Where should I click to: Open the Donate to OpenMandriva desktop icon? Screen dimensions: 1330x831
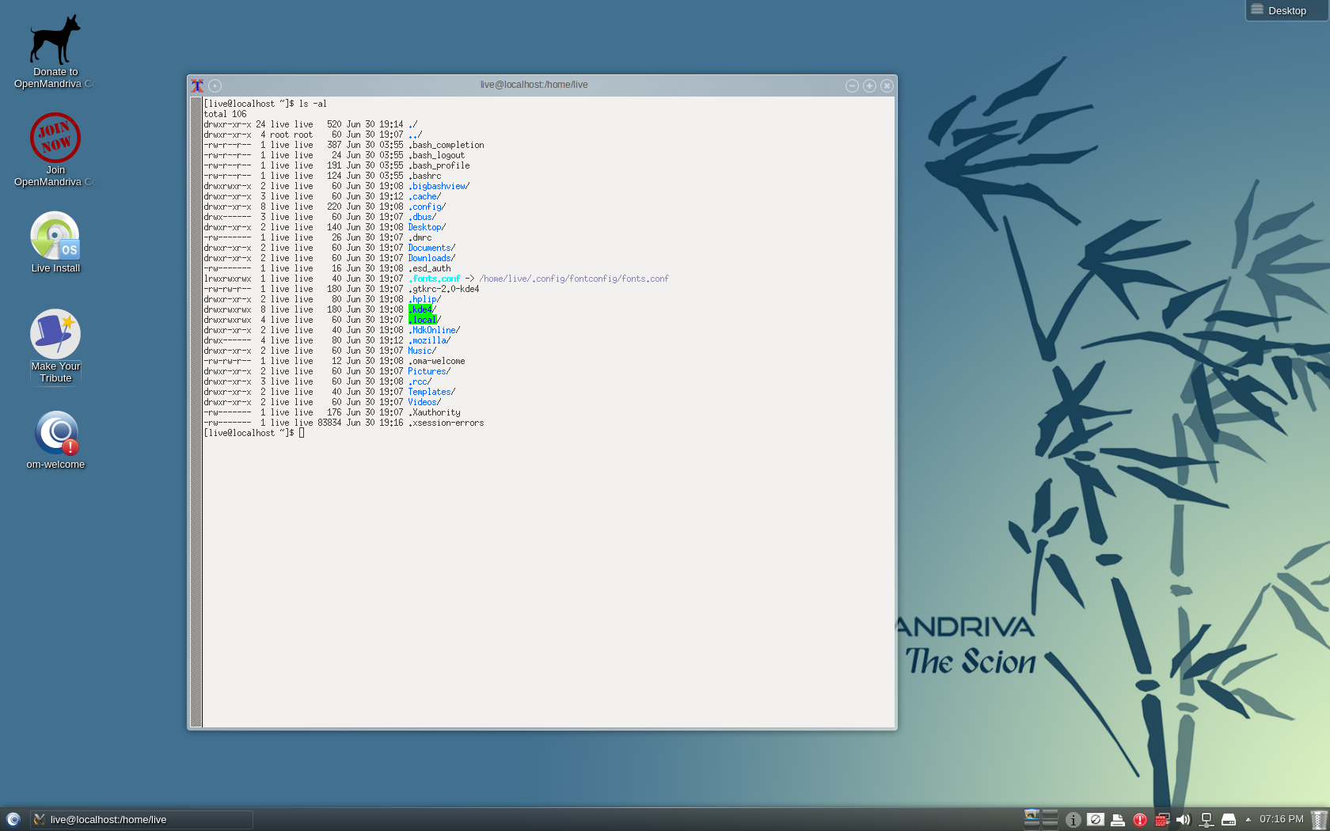tap(55, 51)
